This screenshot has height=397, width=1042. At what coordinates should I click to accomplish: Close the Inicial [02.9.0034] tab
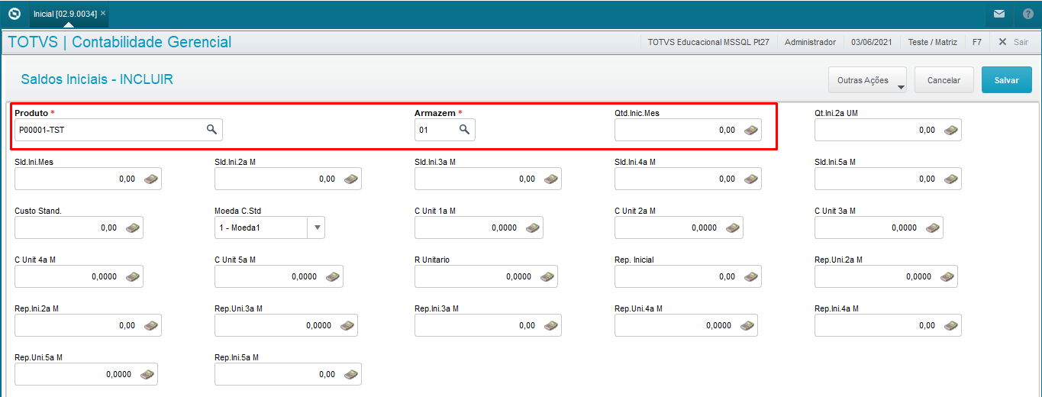(103, 13)
